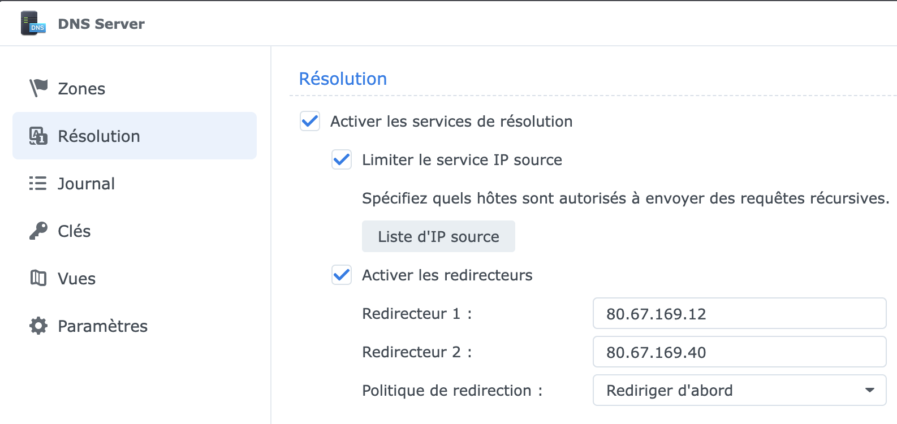Click the Résolution sidebar icon
The image size is (897, 424).
(38, 136)
